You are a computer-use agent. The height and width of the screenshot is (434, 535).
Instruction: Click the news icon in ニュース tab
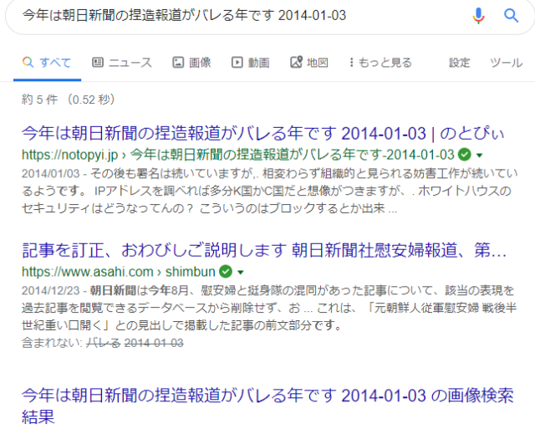98,63
